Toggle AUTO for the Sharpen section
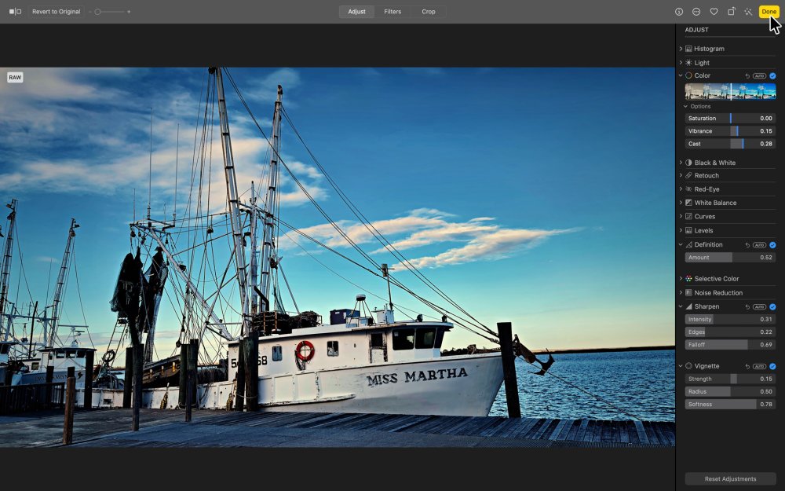Image resolution: width=785 pixels, height=491 pixels. pyautogui.click(x=759, y=306)
